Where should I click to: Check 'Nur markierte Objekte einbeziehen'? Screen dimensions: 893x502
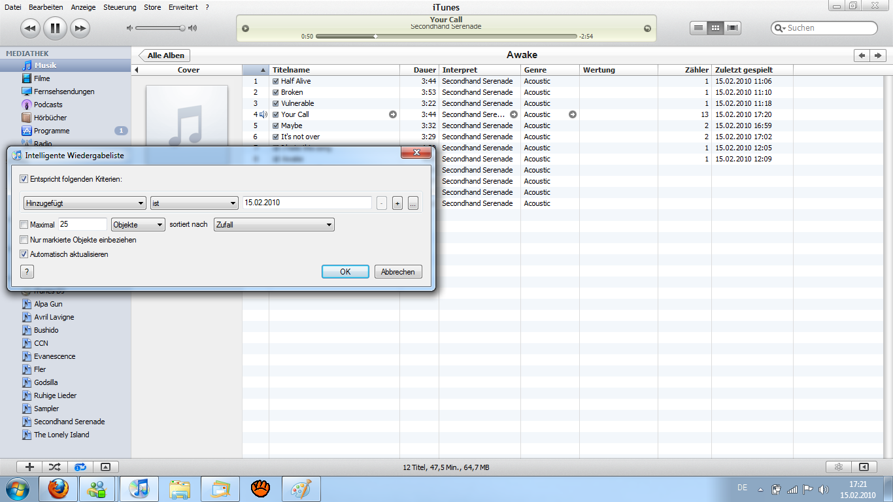(x=24, y=240)
